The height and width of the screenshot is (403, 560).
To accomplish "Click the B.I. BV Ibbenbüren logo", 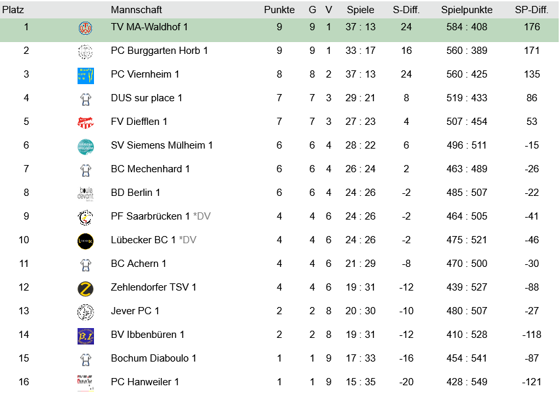I will click(x=85, y=336).
